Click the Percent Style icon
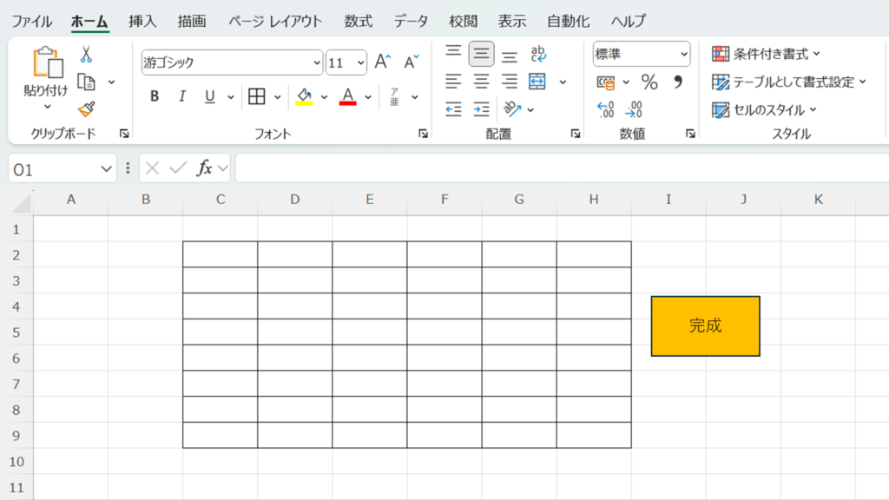Image resolution: width=889 pixels, height=500 pixels. pos(649,82)
